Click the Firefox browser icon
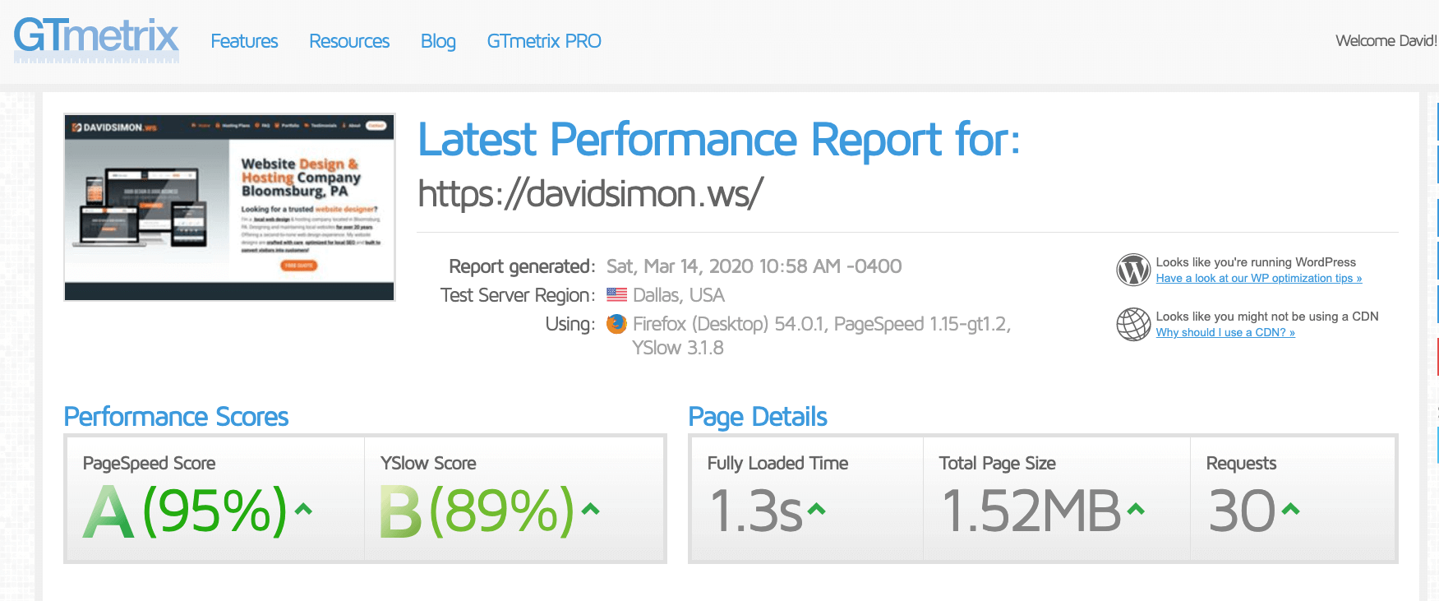 coord(616,324)
